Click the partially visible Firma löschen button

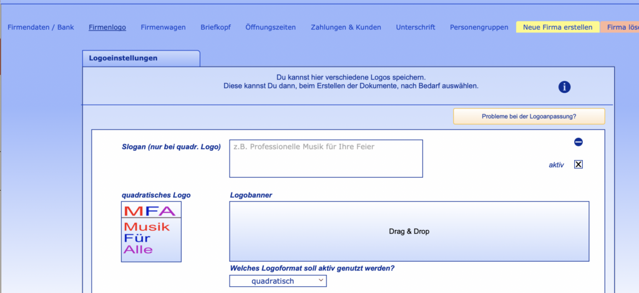(x=620, y=27)
